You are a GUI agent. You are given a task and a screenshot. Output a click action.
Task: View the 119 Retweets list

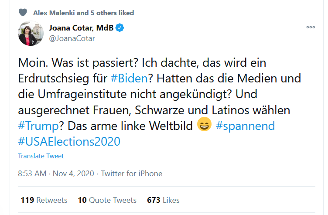44,200
